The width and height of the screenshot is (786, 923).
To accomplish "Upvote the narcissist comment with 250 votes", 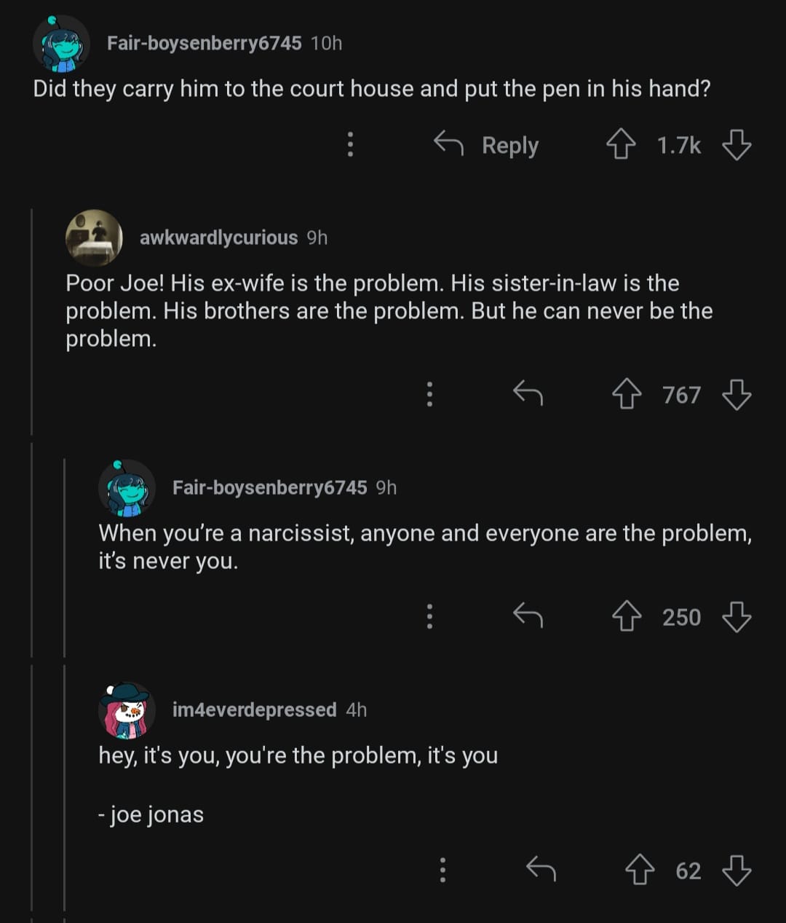I will 627,617.
